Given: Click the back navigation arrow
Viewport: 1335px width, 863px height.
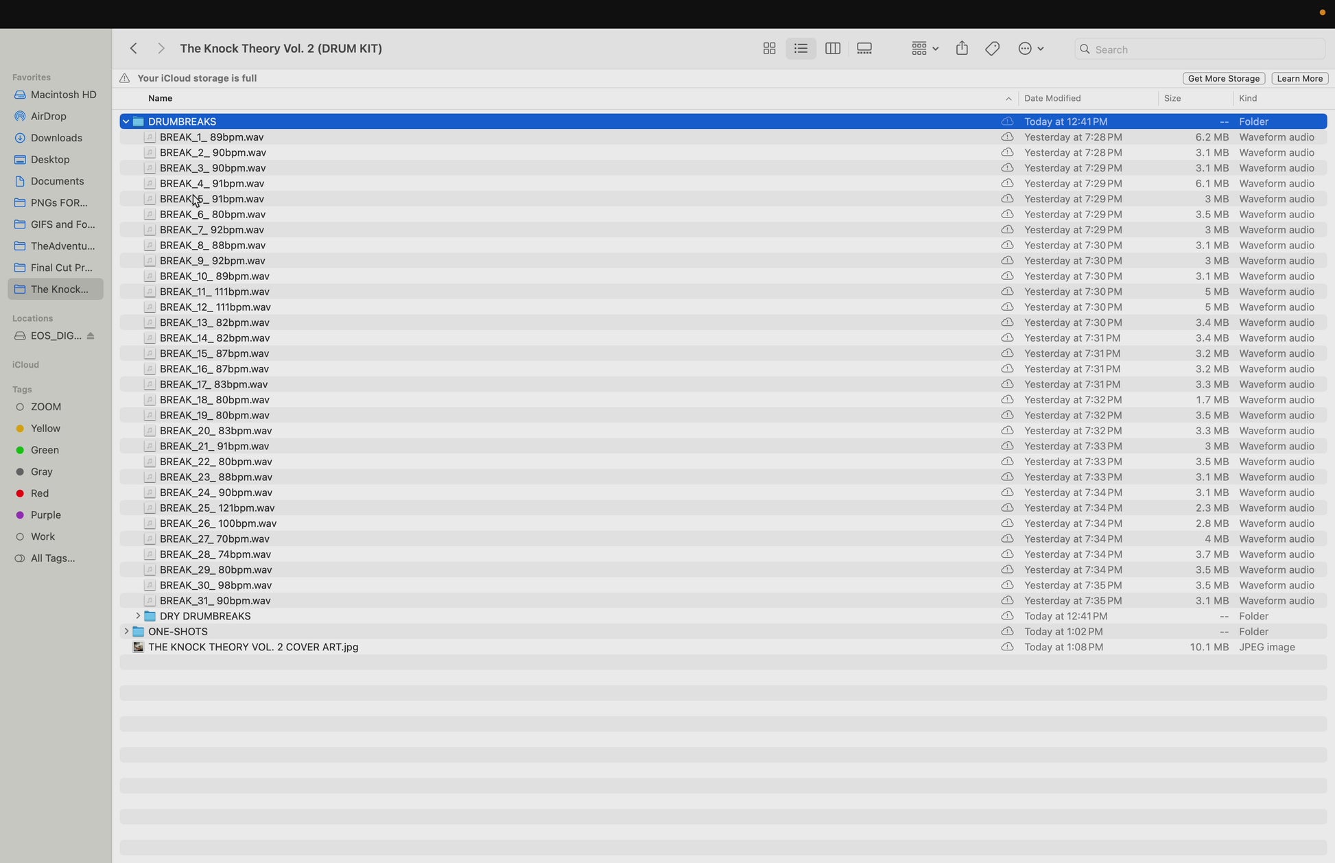Looking at the screenshot, I should pyautogui.click(x=134, y=49).
